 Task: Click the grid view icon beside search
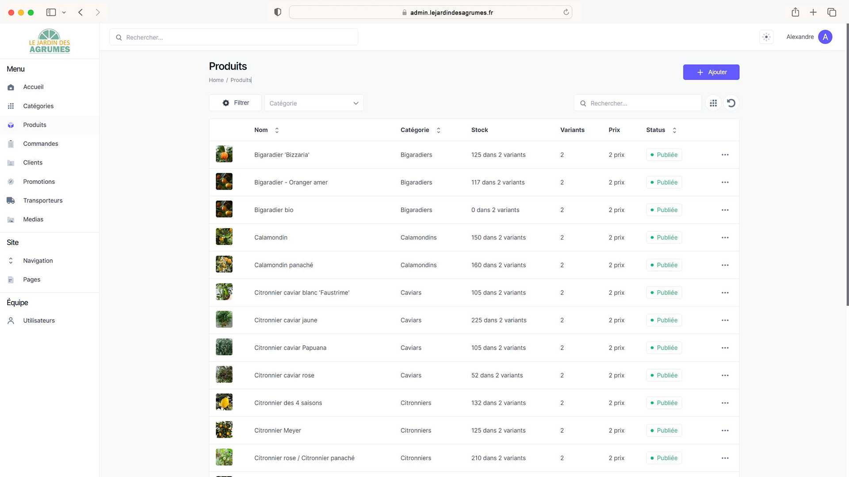pyautogui.click(x=713, y=103)
